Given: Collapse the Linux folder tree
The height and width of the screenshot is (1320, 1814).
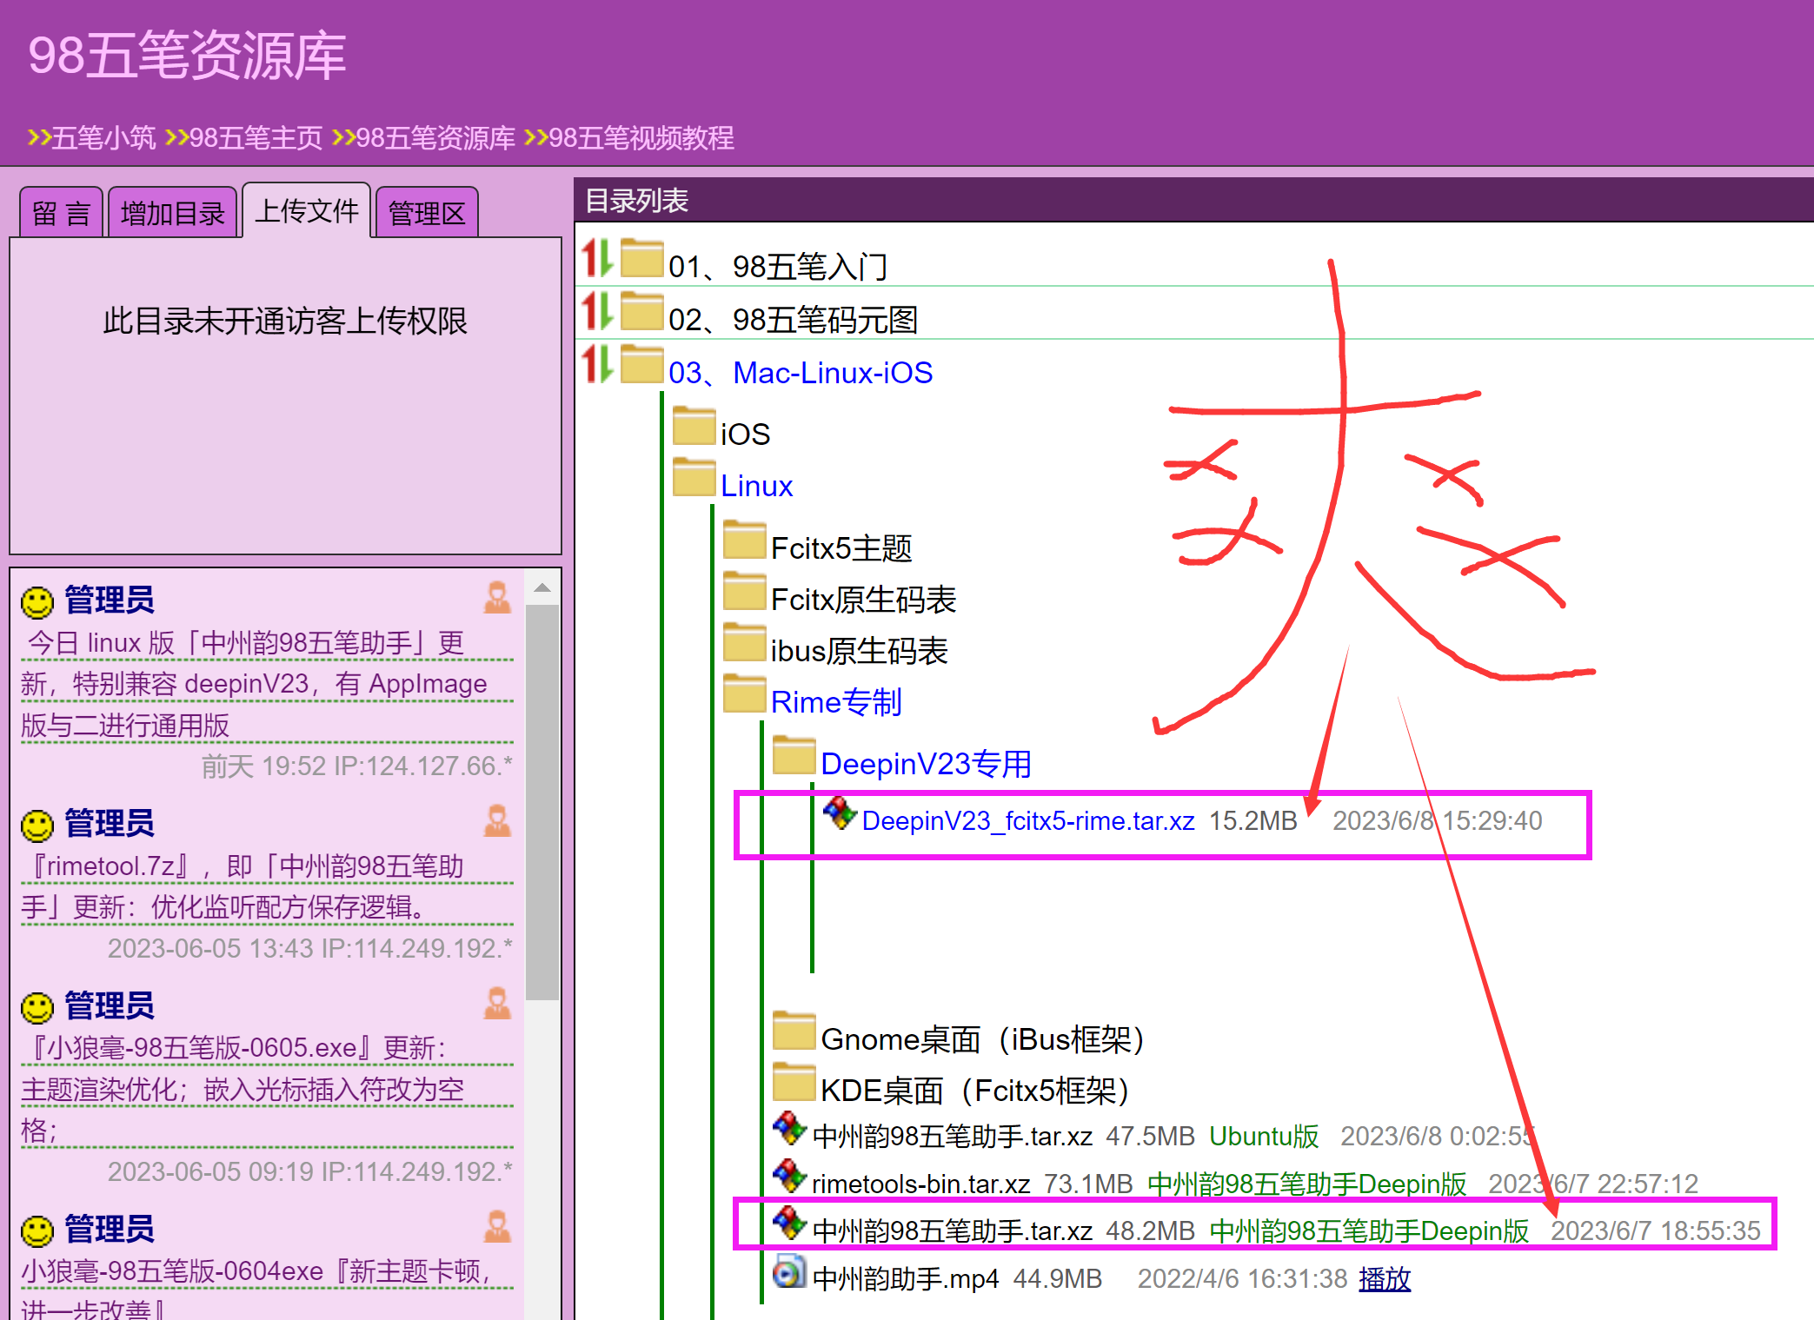Looking at the screenshot, I should [756, 486].
